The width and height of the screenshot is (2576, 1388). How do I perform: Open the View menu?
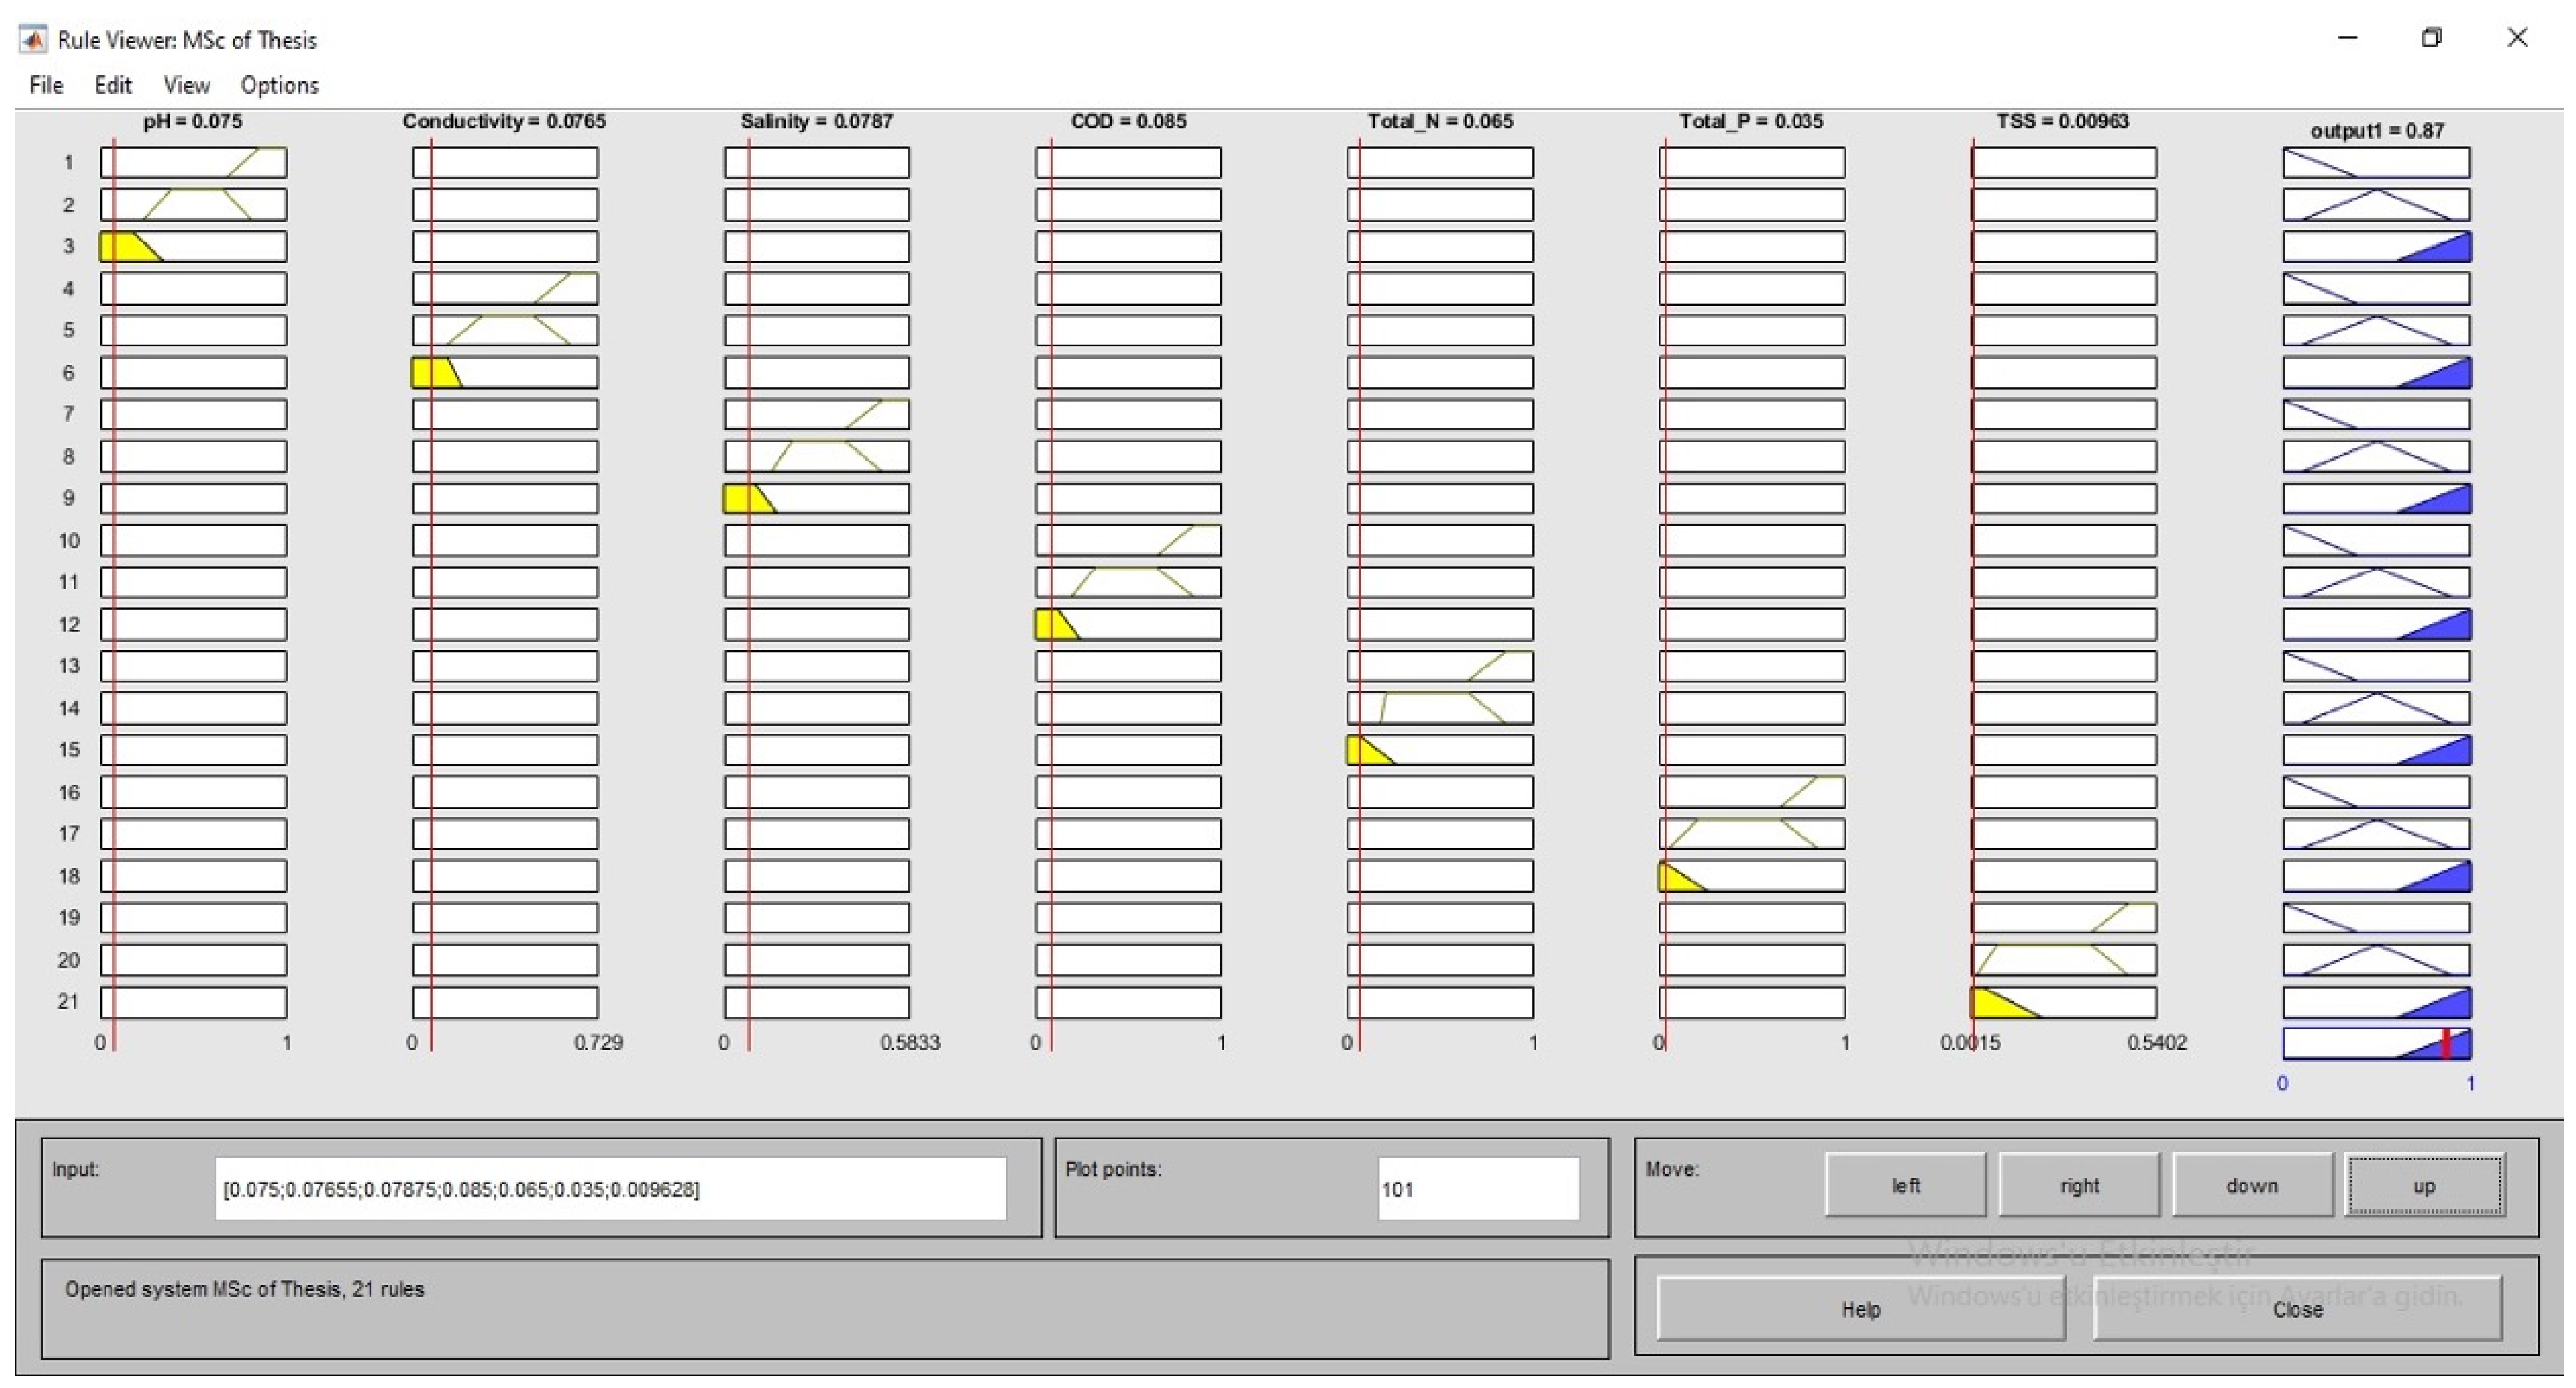coord(186,85)
